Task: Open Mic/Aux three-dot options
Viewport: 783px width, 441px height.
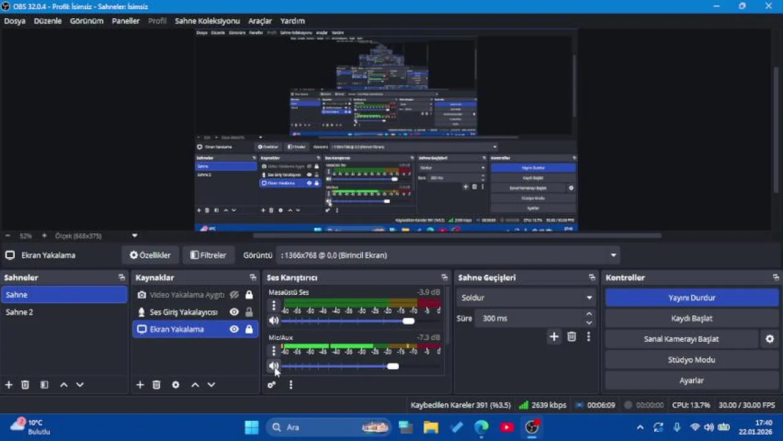Action: (274, 351)
